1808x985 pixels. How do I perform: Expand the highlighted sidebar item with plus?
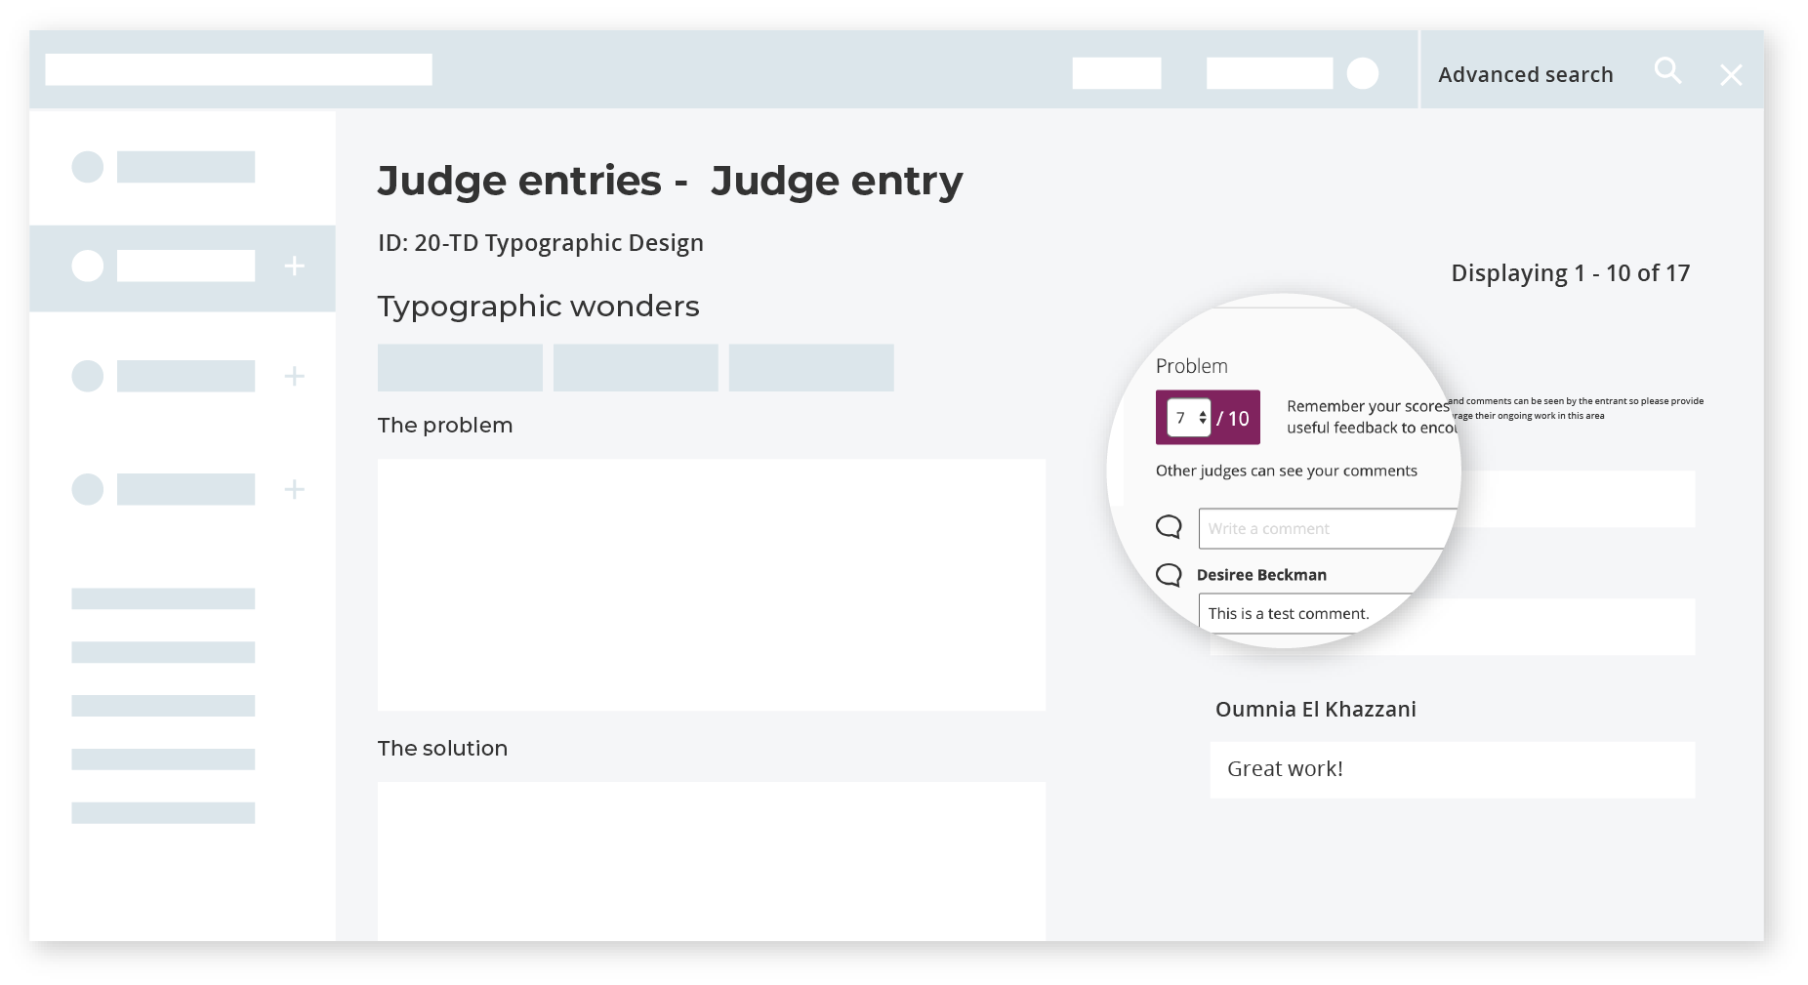295,266
